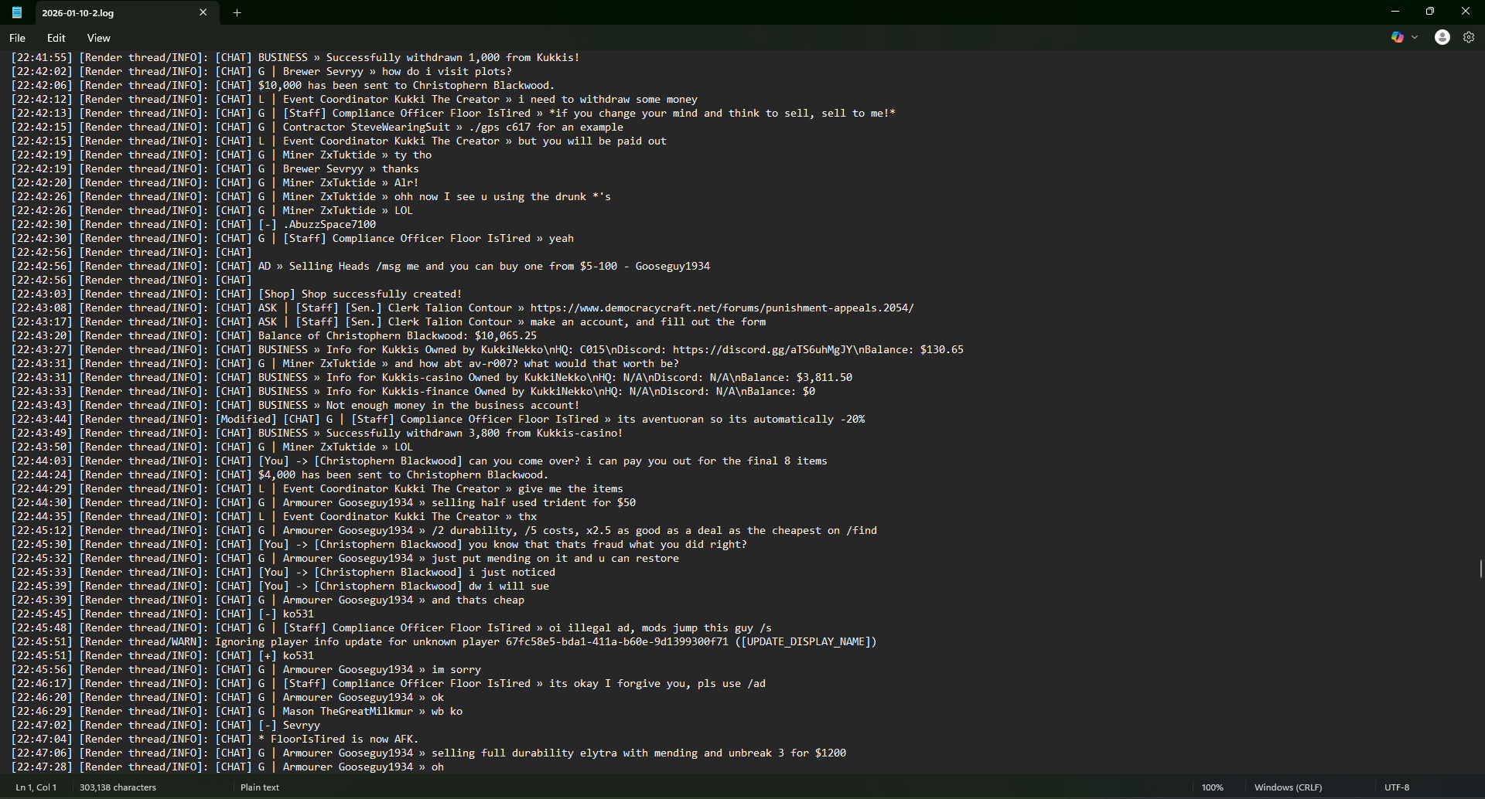Screen dimensions: 1485x799
Task: Click the Notepad app icon in title bar
Action: pyautogui.click(x=16, y=12)
